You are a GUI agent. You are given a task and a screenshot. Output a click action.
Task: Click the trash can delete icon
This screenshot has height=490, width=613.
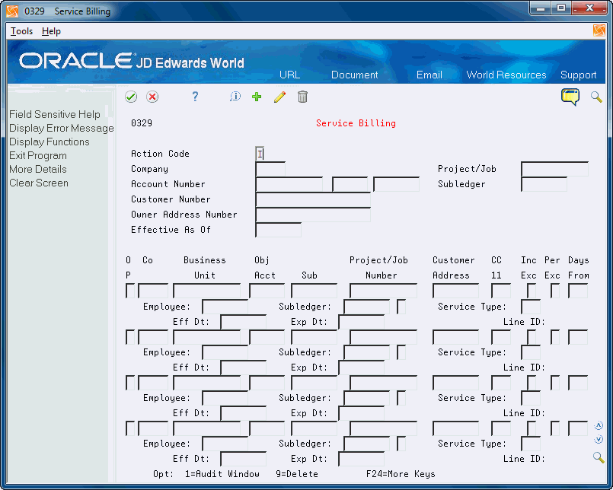[x=302, y=97]
